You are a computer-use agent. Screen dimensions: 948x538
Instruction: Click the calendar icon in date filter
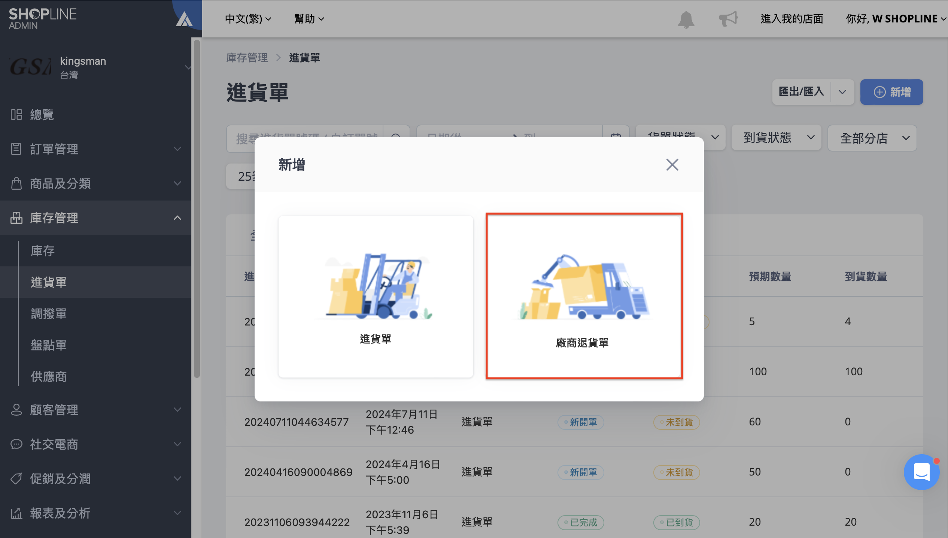point(616,137)
